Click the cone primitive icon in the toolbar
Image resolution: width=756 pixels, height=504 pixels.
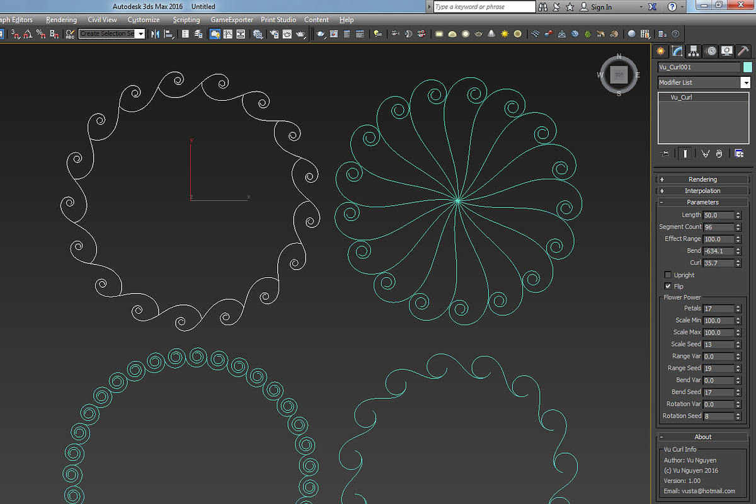pos(491,33)
